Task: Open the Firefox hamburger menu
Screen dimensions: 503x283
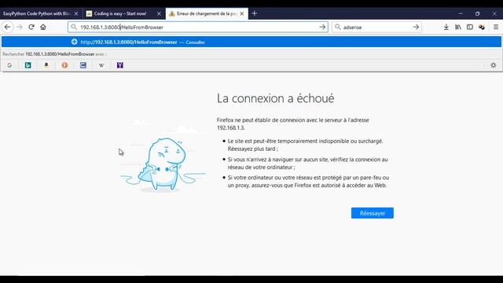Action: click(x=496, y=28)
